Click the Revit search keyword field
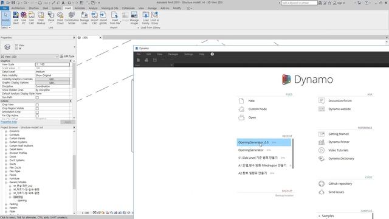389x219 pixels. tap(300, 2)
